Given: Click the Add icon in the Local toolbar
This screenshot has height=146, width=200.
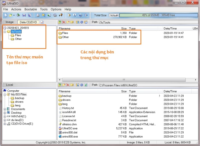Looking at the screenshot, I should (x=77, y=85).
